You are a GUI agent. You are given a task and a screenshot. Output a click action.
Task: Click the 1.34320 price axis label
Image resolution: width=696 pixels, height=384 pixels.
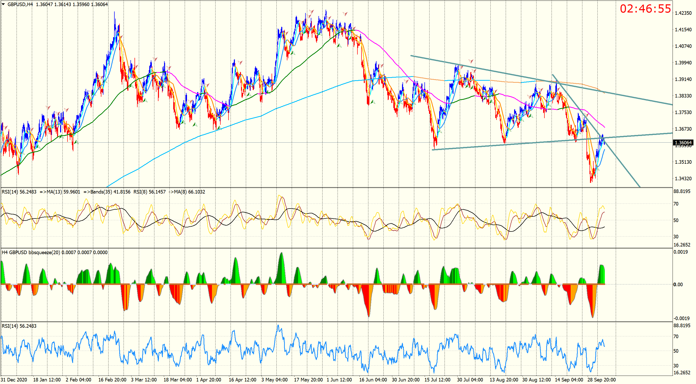pyautogui.click(x=683, y=179)
